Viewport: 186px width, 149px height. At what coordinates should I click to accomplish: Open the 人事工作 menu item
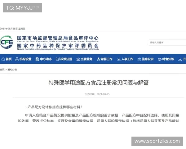pos(127,59)
